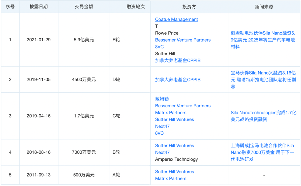Open news article 宝马伙伴Sila Nano又融资3.16亿元
This screenshot has height=186, width=301.
click(x=263, y=80)
